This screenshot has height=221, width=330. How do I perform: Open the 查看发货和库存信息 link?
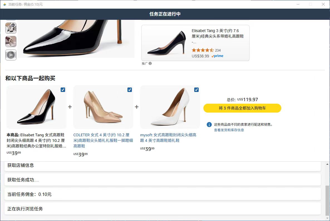pos(229,130)
